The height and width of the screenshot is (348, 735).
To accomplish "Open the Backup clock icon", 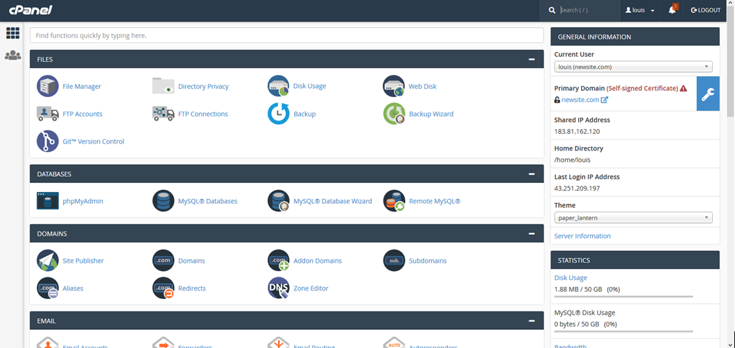I will click(279, 114).
